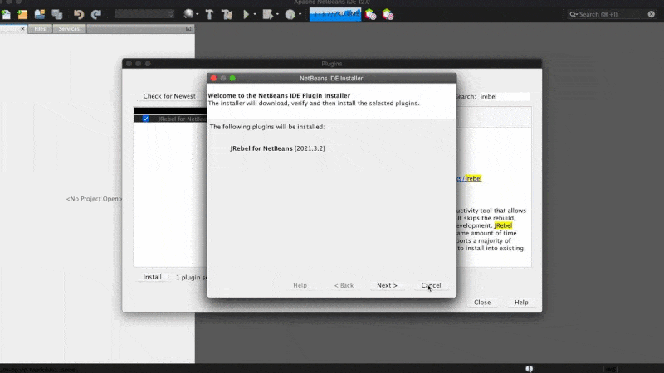The image size is (664, 373).
Task: Click the New Project toolbar icon
Action: coord(22,14)
